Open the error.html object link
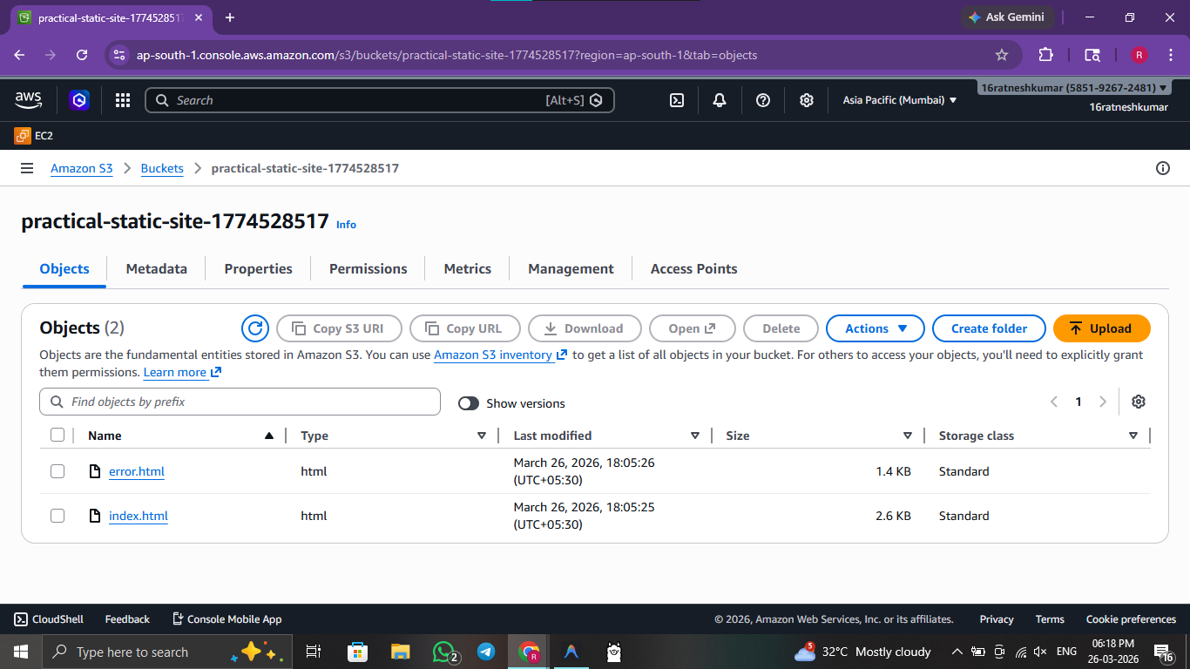The height and width of the screenshot is (669, 1190). coord(137,471)
